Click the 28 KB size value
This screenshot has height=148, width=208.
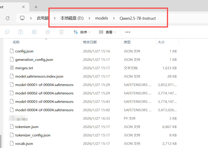(172, 76)
